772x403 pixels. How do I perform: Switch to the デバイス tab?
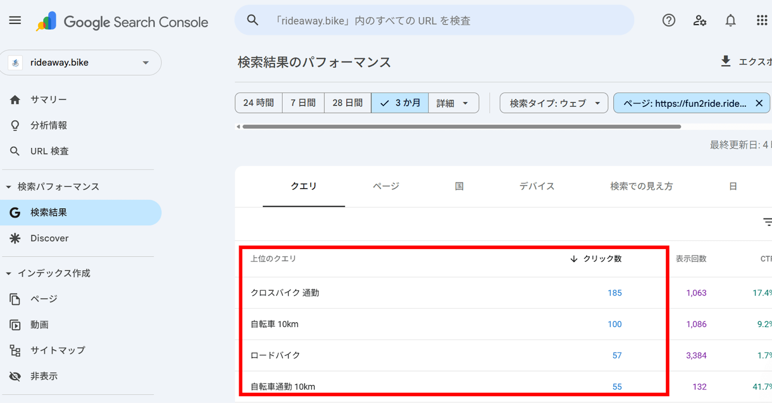click(537, 186)
